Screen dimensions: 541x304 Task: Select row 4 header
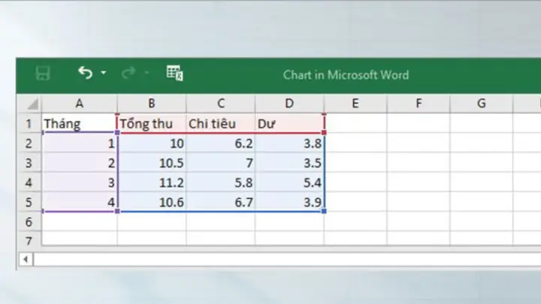click(x=29, y=182)
